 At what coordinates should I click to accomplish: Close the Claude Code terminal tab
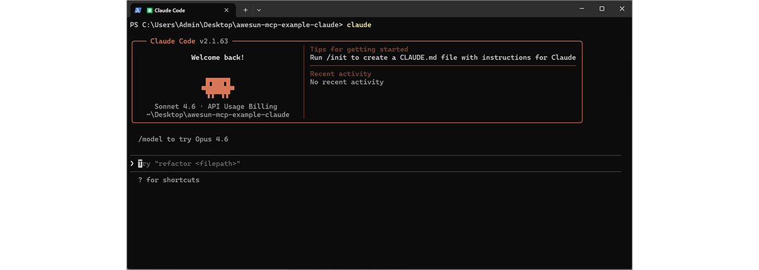coord(226,10)
